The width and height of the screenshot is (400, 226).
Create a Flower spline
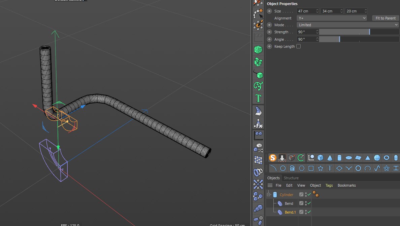point(387,168)
